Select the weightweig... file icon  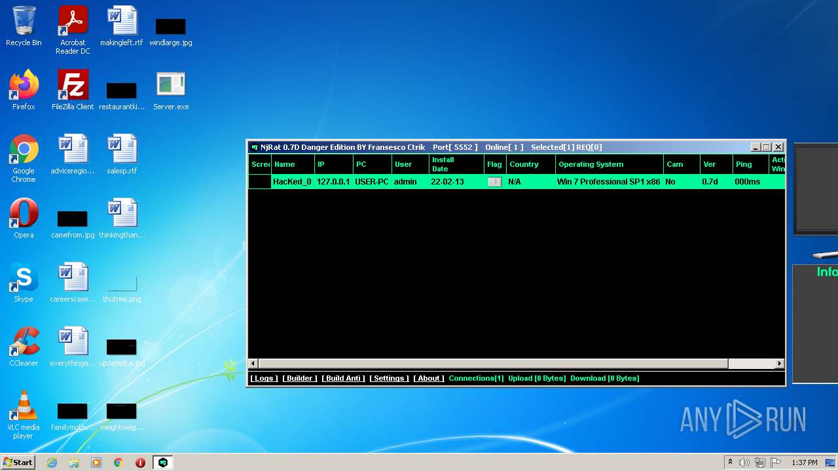coord(122,416)
